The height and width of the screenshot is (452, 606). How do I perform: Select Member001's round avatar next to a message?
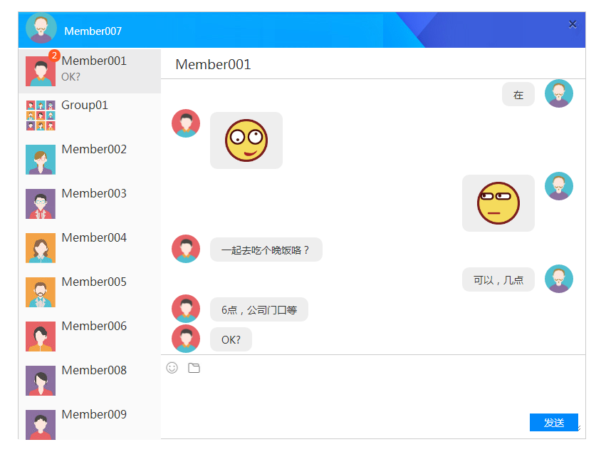(186, 123)
